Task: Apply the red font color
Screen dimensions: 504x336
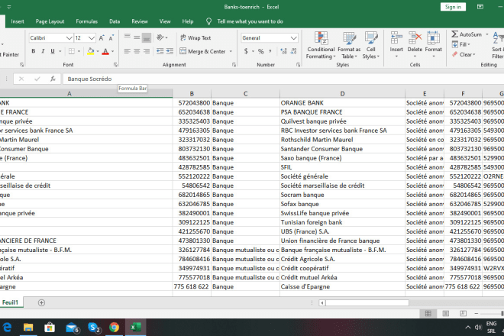Action: [x=105, y=51]
